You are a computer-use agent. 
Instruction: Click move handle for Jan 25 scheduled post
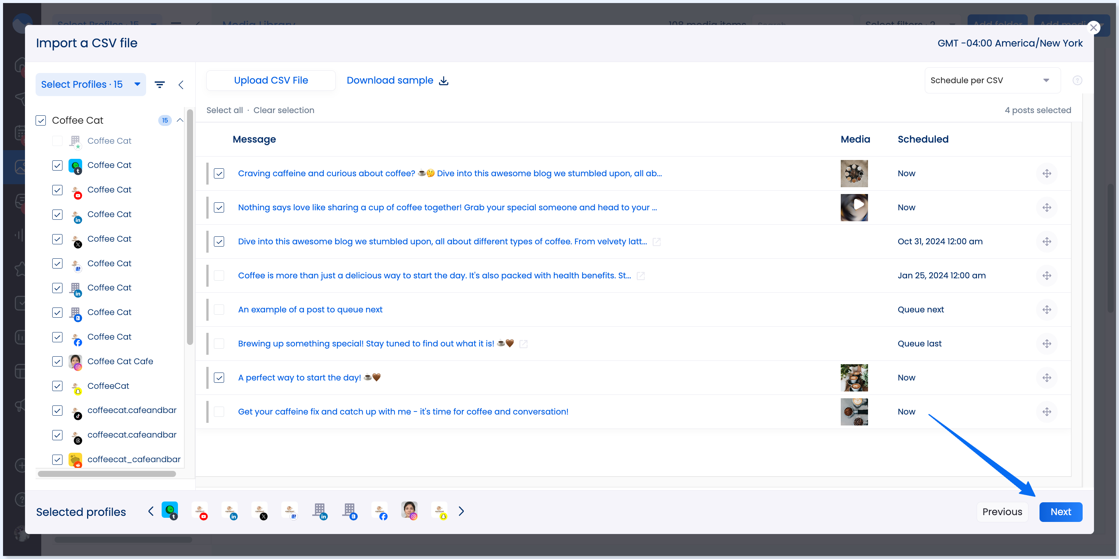1047,276
